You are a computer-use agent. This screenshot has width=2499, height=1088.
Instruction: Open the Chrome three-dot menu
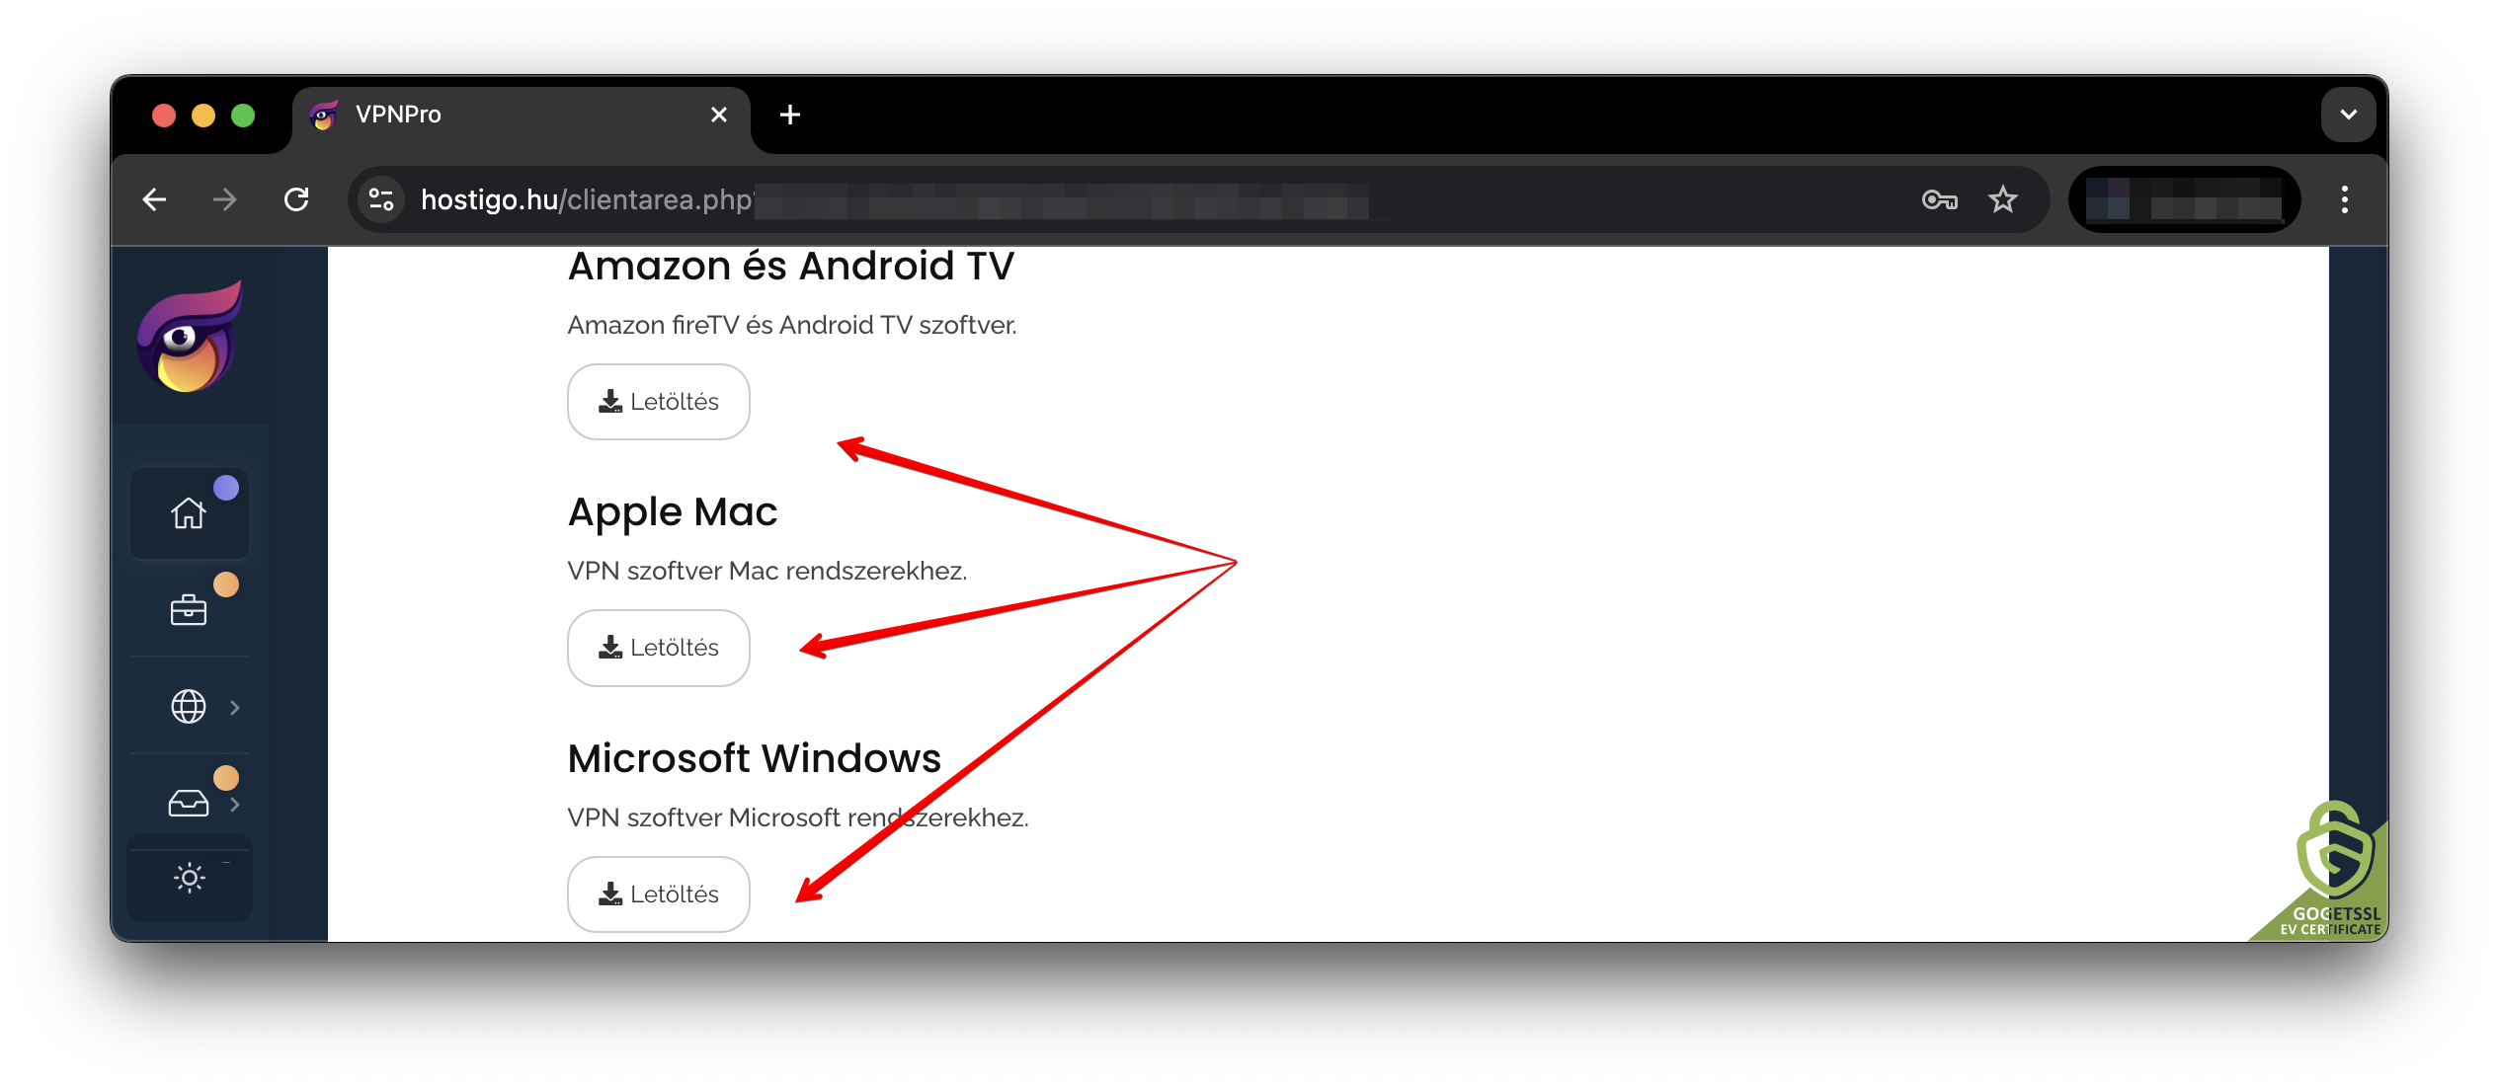pos(2345,200)
